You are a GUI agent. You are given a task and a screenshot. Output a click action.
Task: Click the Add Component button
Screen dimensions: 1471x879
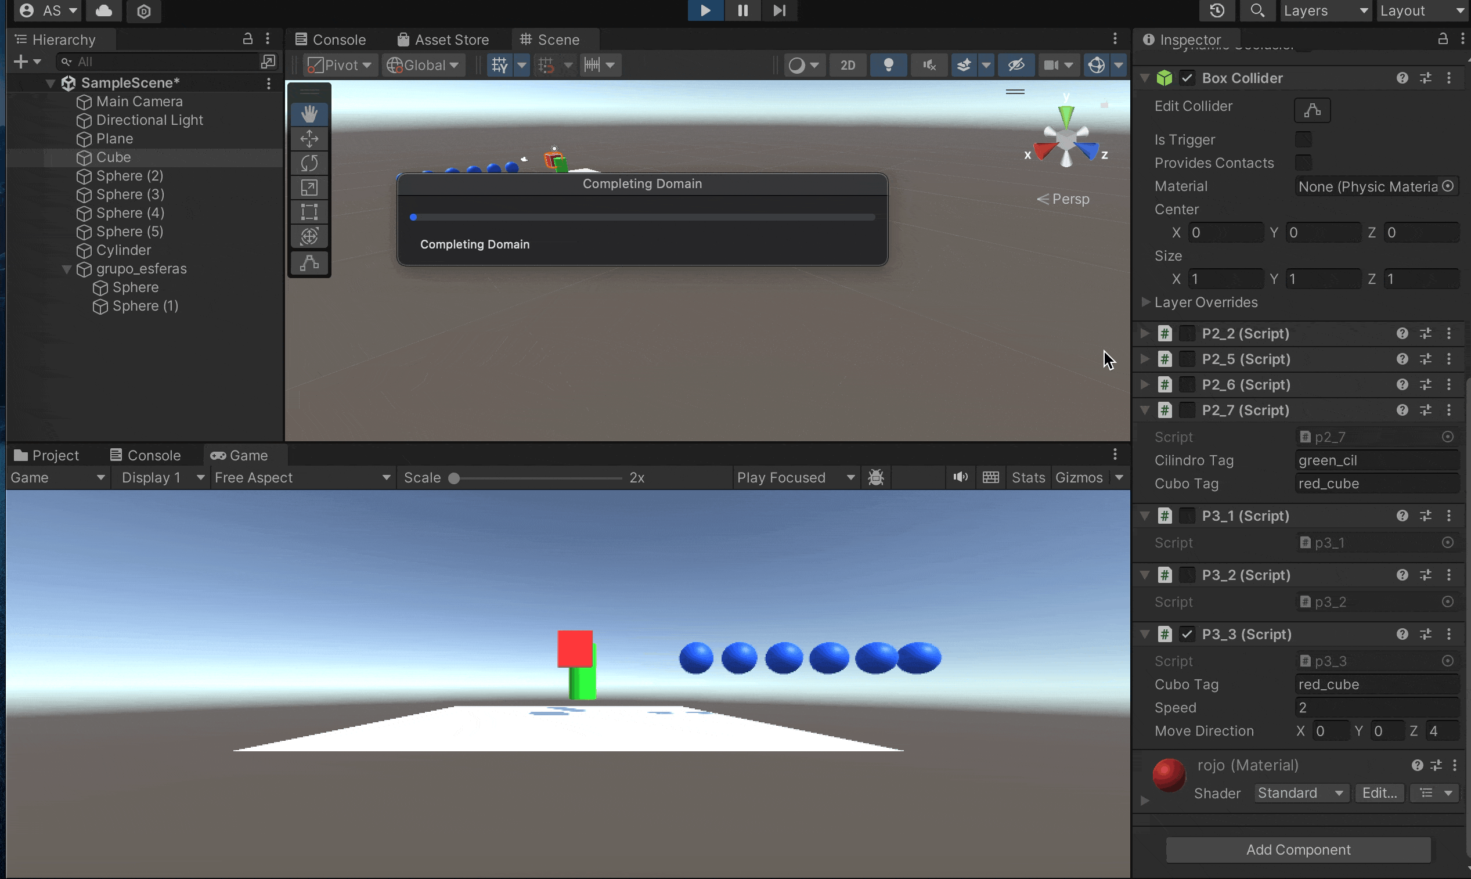[1298, 849]
